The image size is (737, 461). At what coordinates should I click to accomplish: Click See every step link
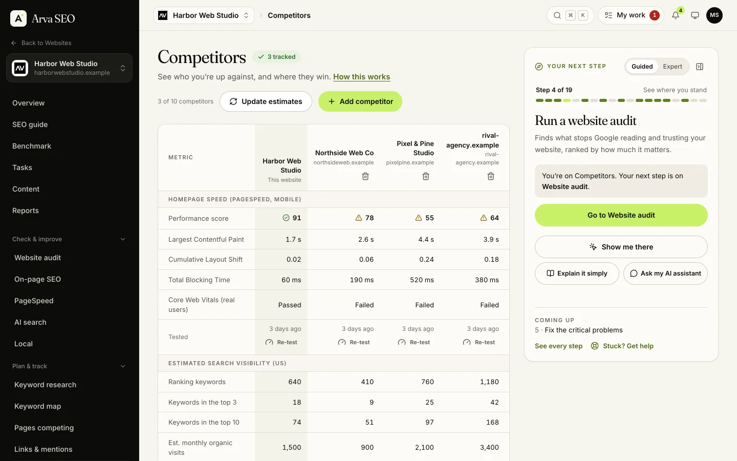point(558,346)
